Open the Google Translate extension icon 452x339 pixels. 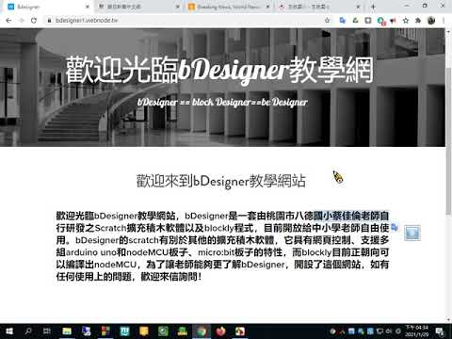343,21
